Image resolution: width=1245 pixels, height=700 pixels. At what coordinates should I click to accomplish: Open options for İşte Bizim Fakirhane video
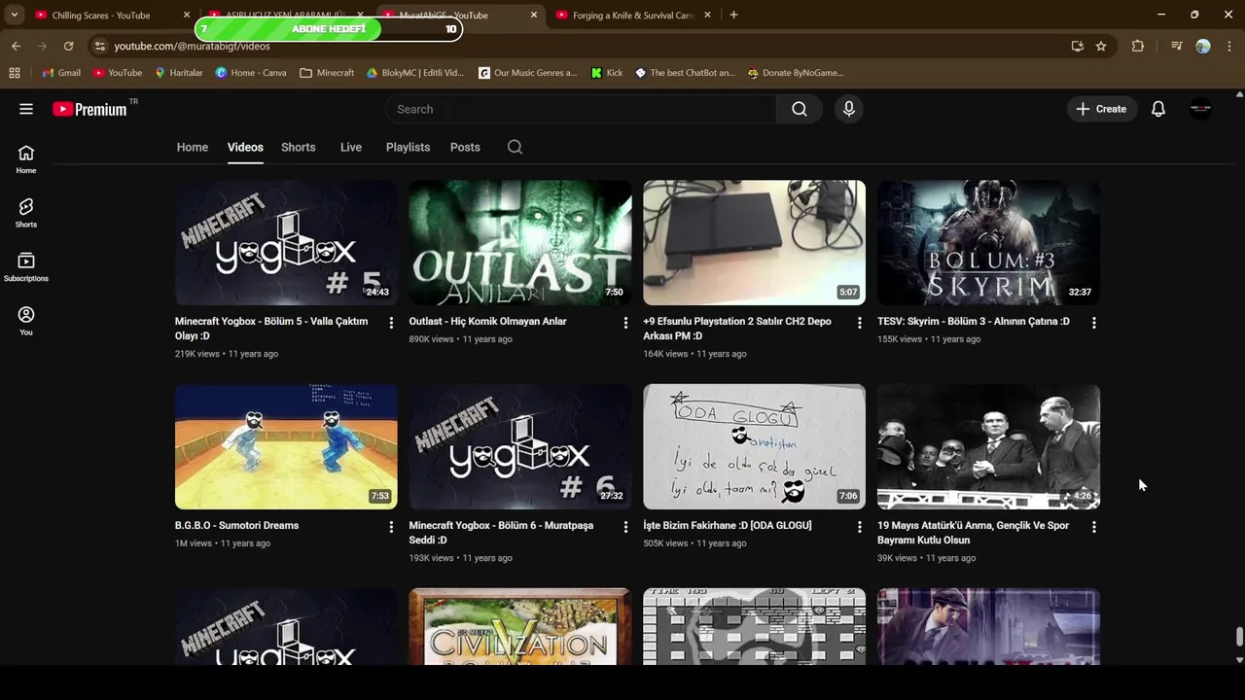(859, 527)
